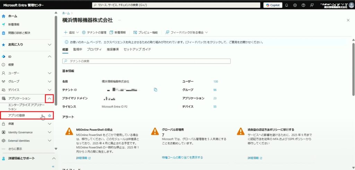Viewport: 355px width, 170px height.
Task: Open 詳細情報 link under 統合型の認証方法 alert
Action: click(255, 158)
